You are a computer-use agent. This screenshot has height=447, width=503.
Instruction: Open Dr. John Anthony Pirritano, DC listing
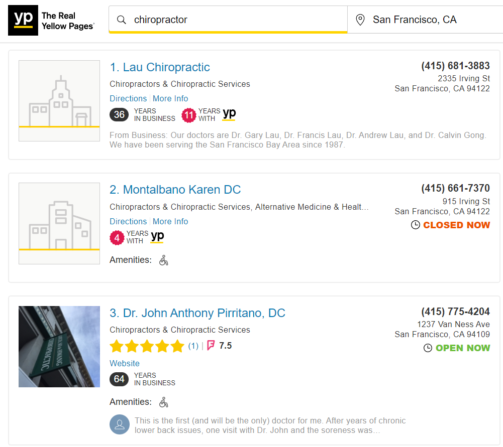pyautogui.click(x=197, y=313)
